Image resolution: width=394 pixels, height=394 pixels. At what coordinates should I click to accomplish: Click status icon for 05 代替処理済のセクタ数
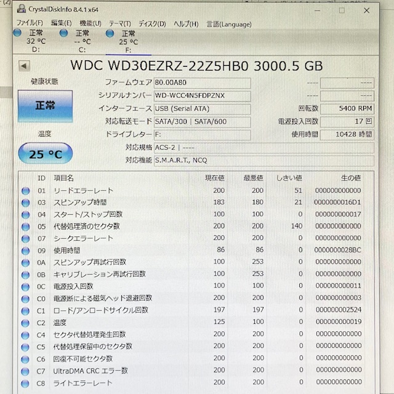click(x=25, y=227)
